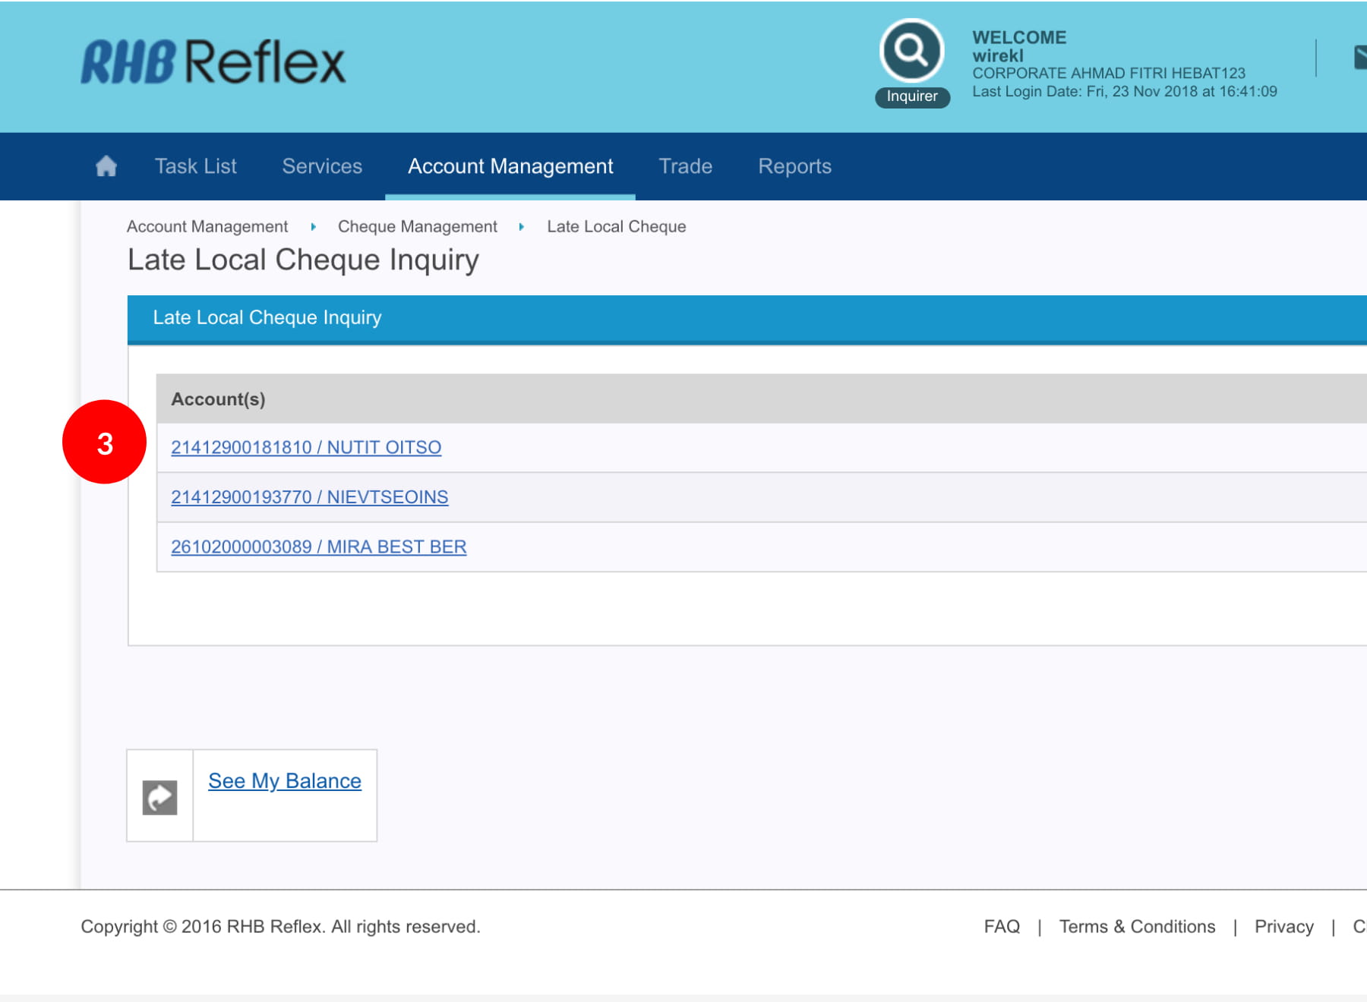This screenshot has height=1002, width=1367.
Task: Open Terms & Conditions footer link
Action: (1137, 927)
